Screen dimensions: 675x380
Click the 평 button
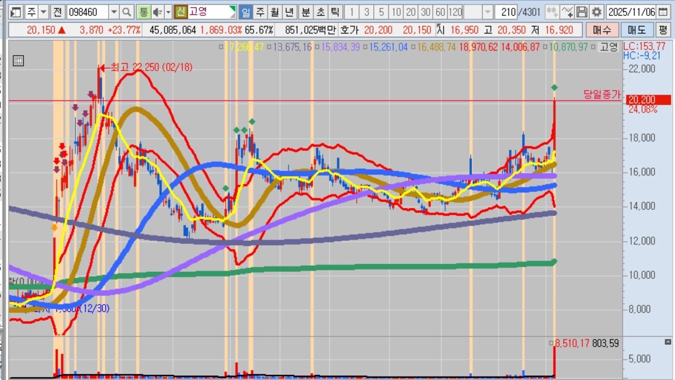[663, 30]
